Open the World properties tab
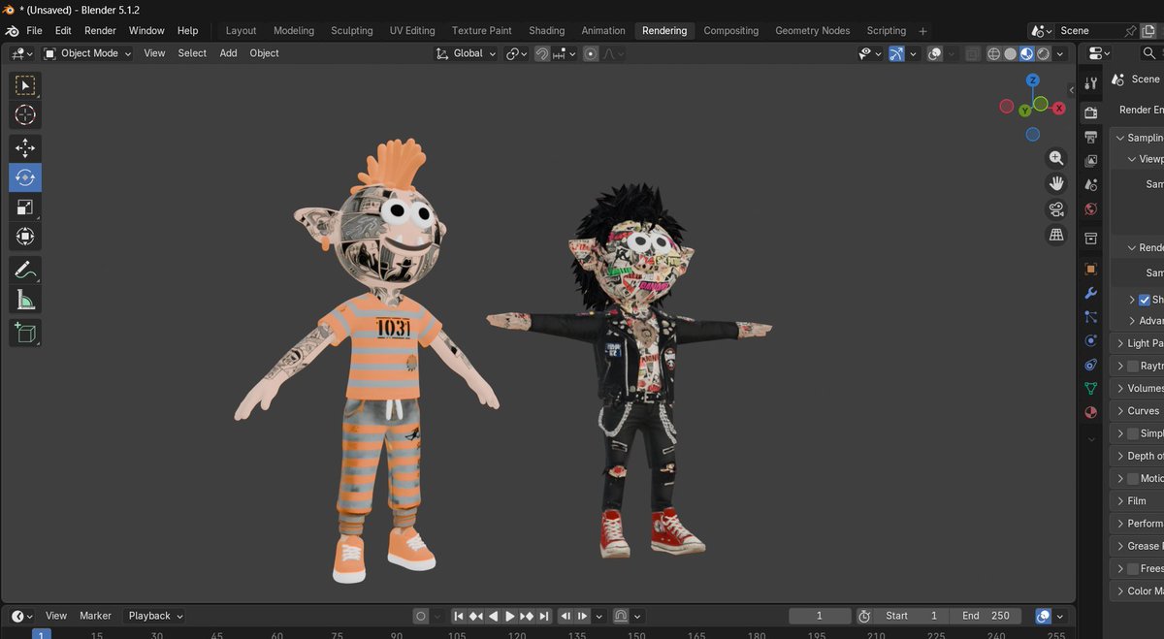This screenshot has width=1164, height=639. coord(1091,209)
